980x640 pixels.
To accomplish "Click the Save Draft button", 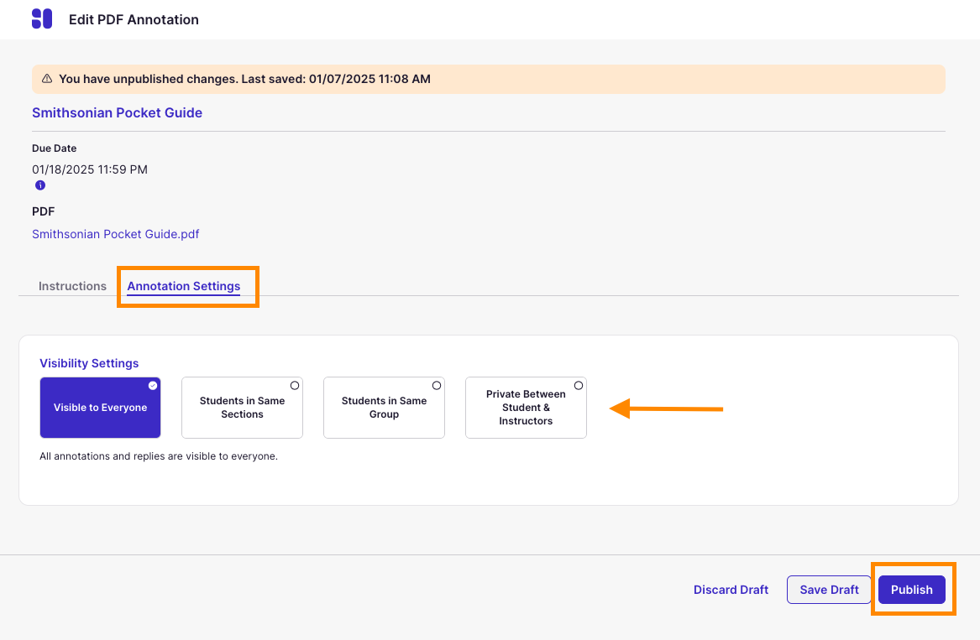I will [x=829, y=590].
